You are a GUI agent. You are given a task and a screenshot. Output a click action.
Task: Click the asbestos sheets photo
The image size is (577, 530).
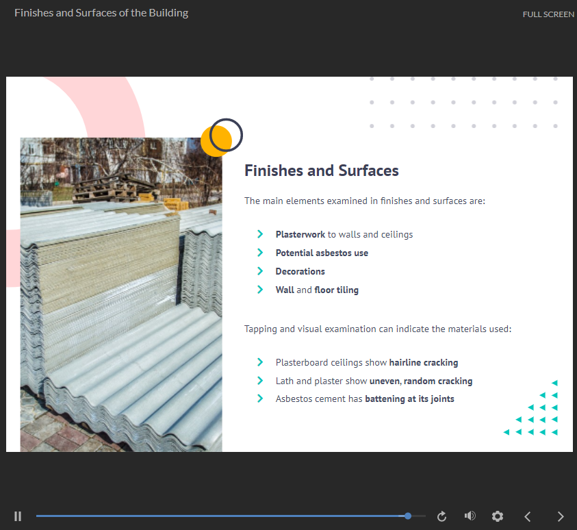coord(121,294)
